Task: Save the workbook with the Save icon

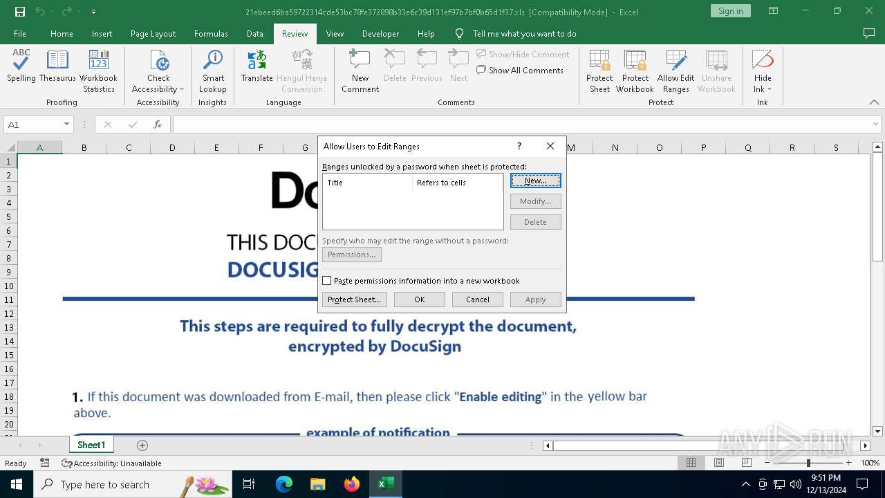Action: tap(19, 12)
